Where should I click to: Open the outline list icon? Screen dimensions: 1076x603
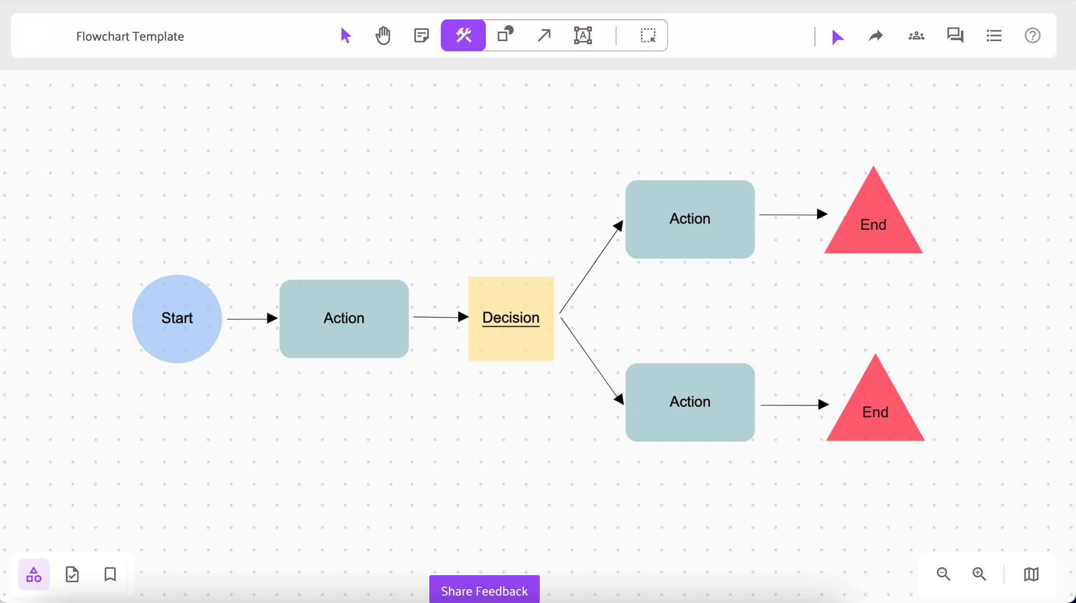tap(994, 35)
